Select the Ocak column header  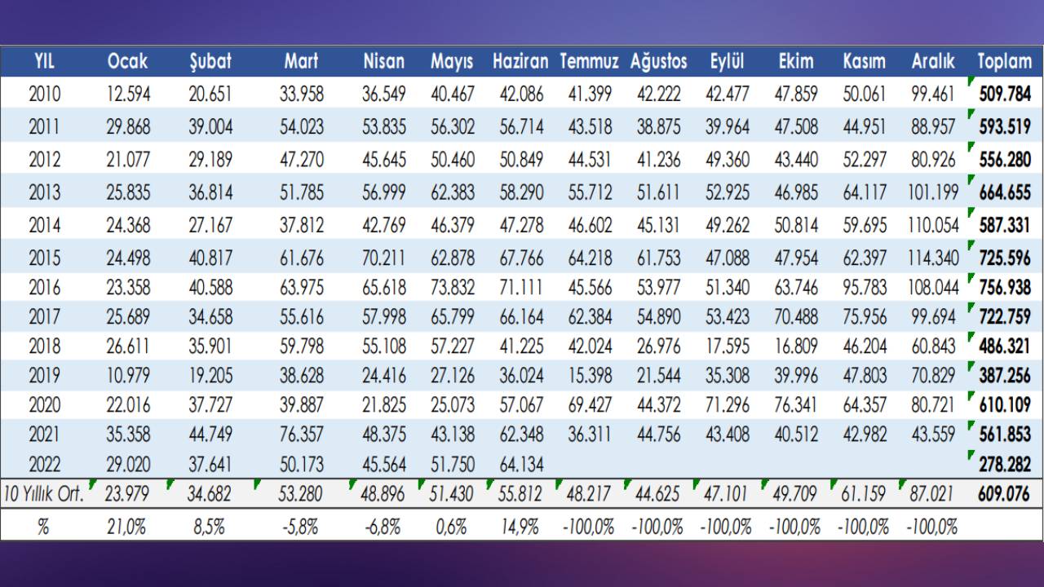pyautogui.click(x=128, y=61)
